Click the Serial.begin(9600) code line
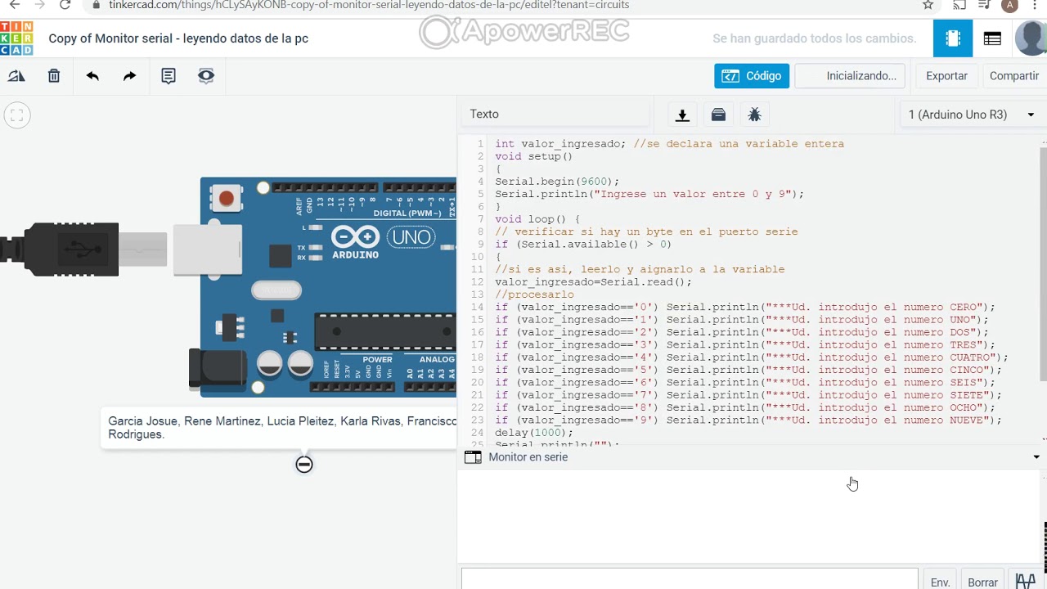The width and height of the screenshot is (1047, 589). point(557,182)
